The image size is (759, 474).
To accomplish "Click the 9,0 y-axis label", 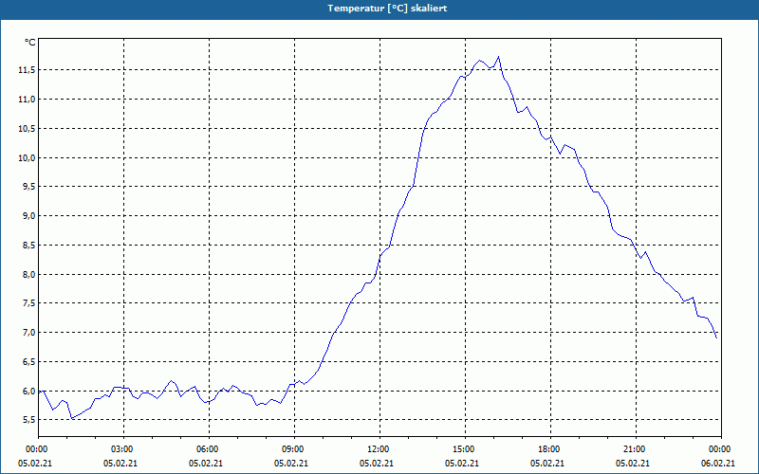I will pyautogui.click(x=28, y=216).
